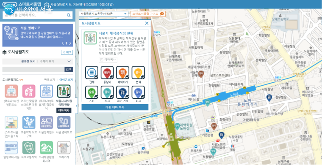Click the teal 양식 marker above 석촬빌딩
The height and width of the screenshot is (165, 322).
click(213, 151)
